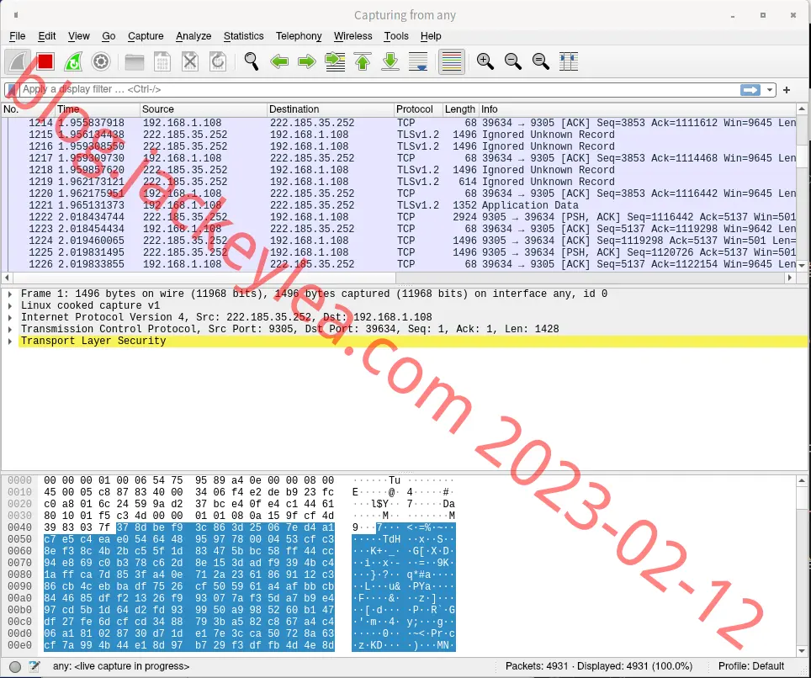Restart the current capture
This screenshot has height=678, width=811.
pos(73,62)
